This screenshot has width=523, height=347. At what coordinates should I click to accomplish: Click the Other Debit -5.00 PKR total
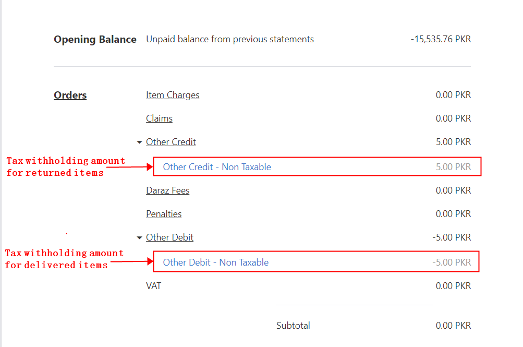(452, 237)
